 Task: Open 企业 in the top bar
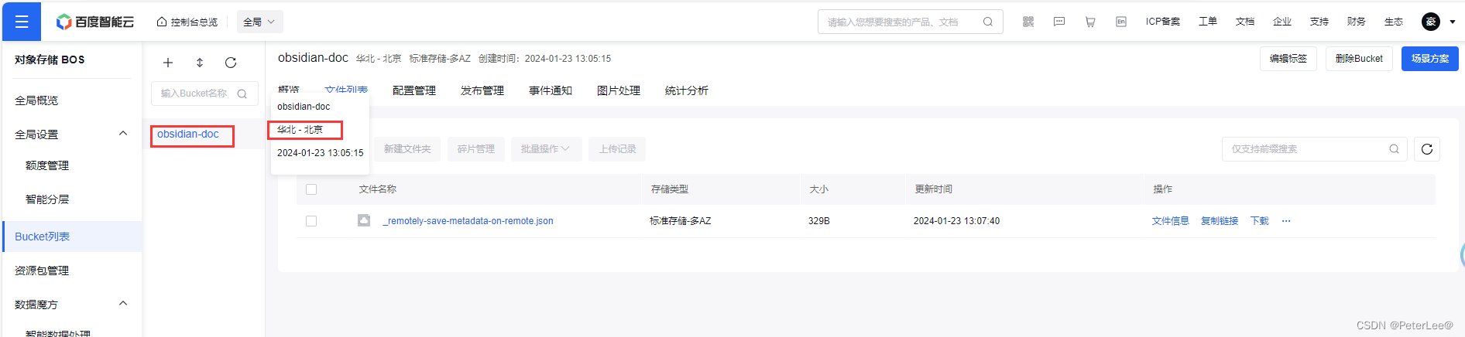pos(1282,22)
